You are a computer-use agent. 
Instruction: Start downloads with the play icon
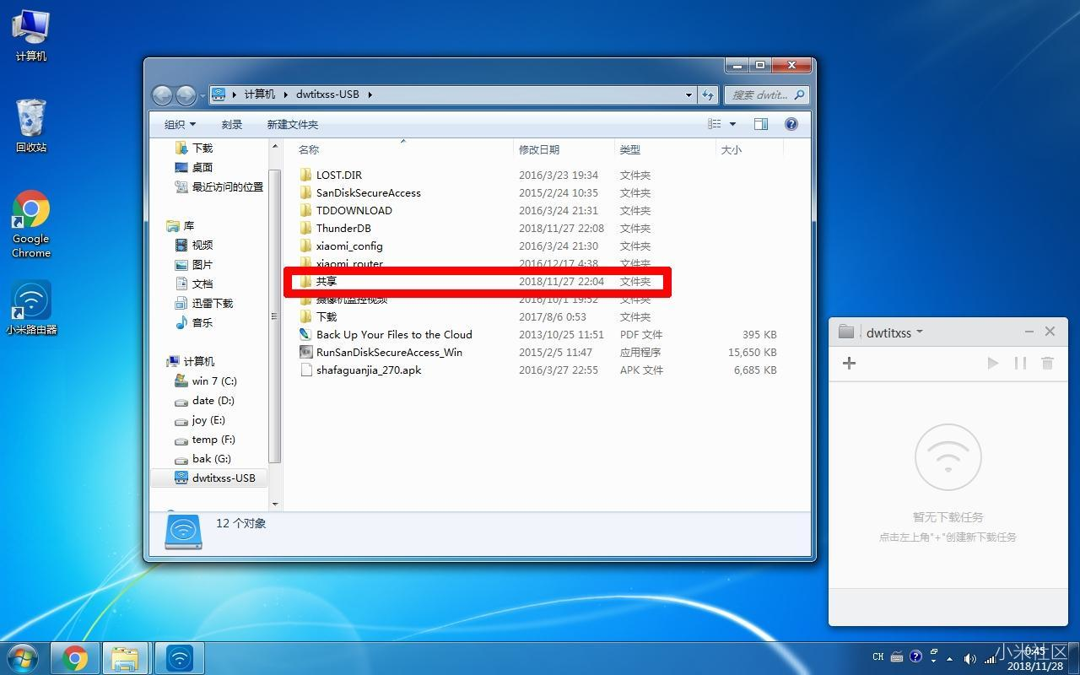coord(993,363)
